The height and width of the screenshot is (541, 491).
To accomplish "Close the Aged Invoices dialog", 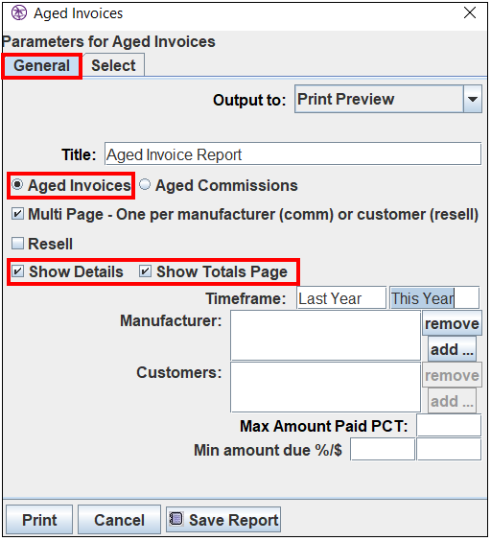I will [x=470, y=12].
